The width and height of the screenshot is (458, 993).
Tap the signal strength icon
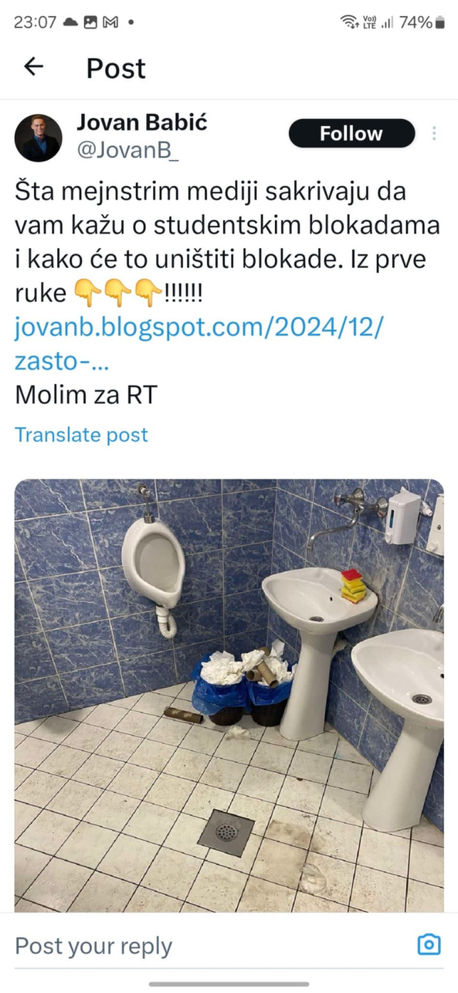[387, 22]
